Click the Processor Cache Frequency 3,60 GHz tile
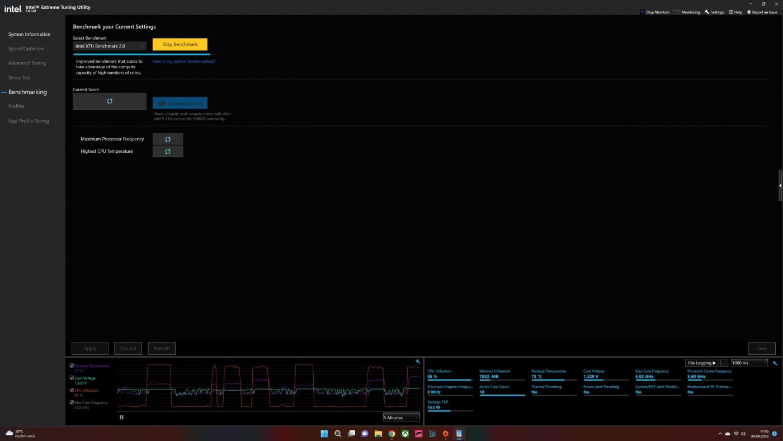The width and height of the screenshot is (783, 441). click(x=710, y=374)
